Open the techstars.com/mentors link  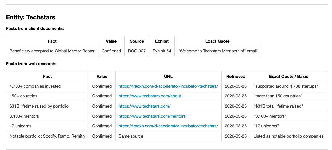tap(152, 116)
